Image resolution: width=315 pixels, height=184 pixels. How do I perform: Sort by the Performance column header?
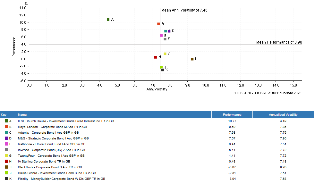point(232,115)
